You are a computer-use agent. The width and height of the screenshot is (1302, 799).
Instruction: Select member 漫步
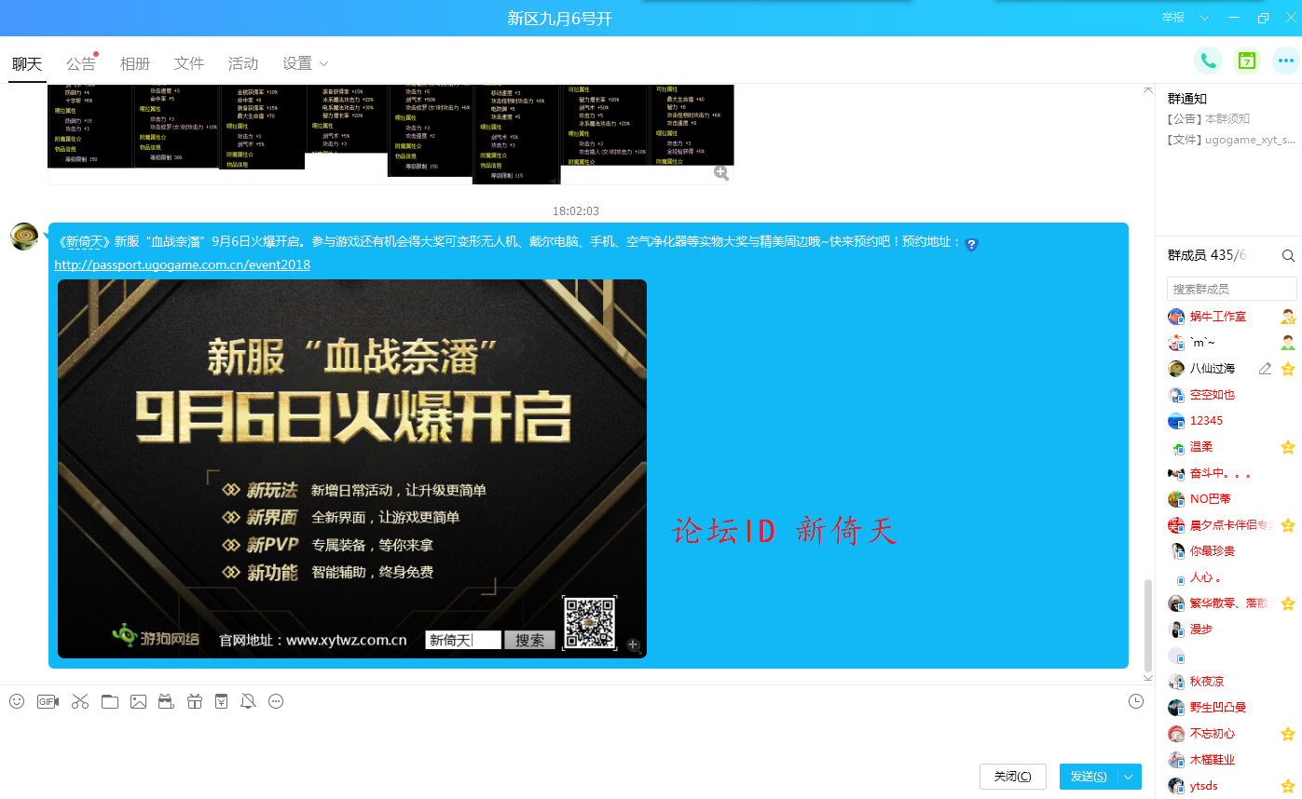[x=1201, y=630]
